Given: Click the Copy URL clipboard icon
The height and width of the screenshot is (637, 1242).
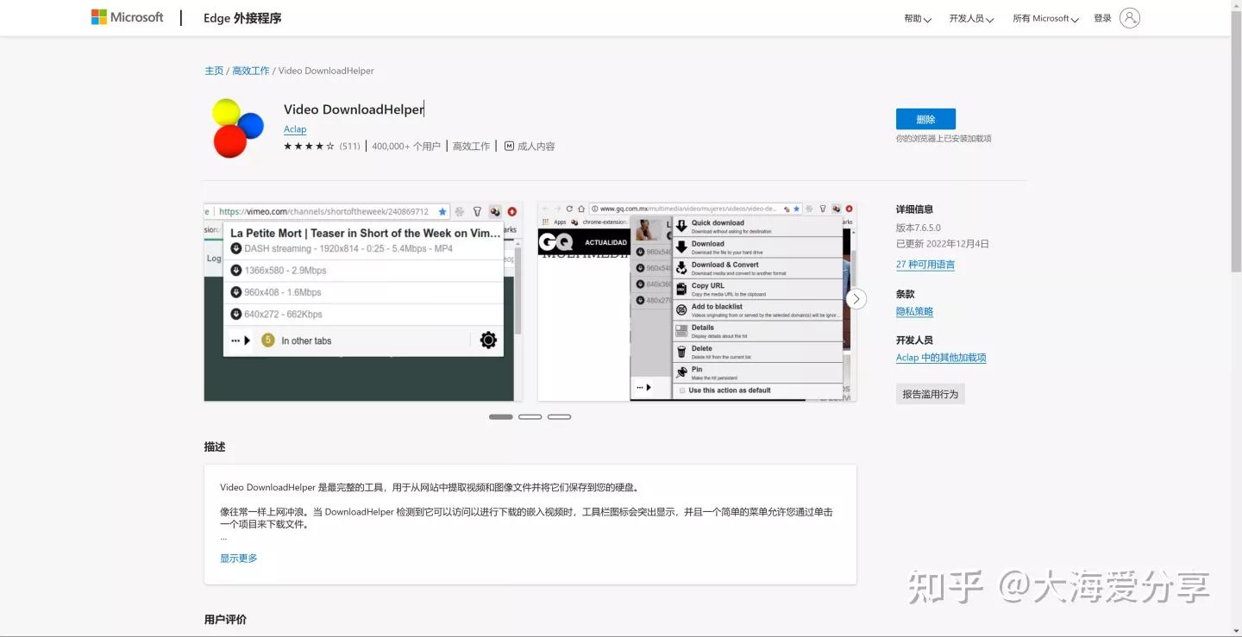Looking at the screenshot, I should coord(681,288).
